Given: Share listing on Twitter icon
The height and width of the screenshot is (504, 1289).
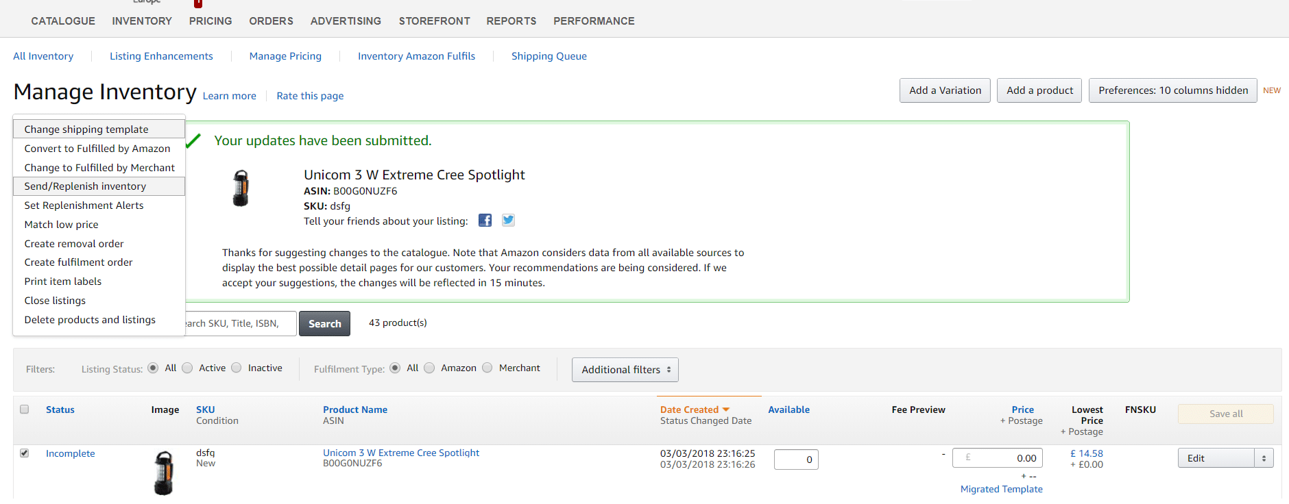Looking at the screenshot, I should pos(508,220).
